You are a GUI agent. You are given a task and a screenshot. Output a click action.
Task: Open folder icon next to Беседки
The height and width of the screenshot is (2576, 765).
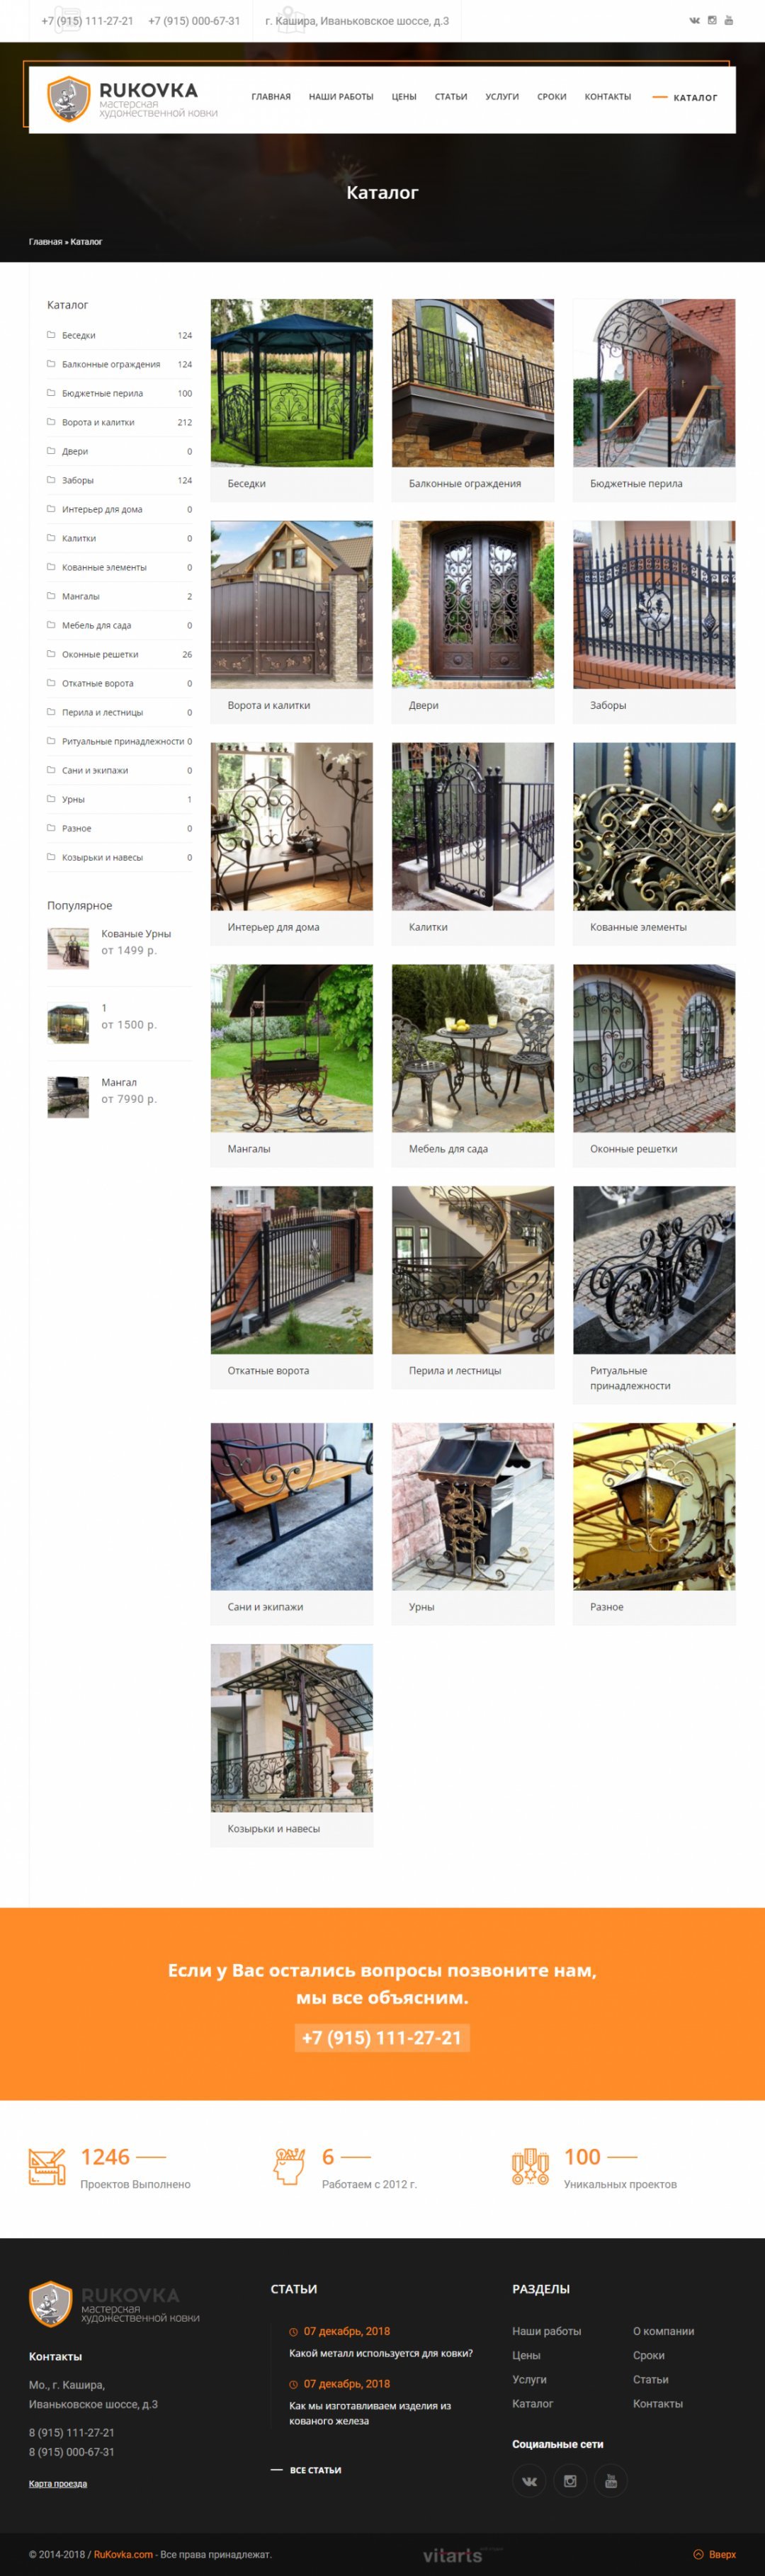click(x=51, y=335)
